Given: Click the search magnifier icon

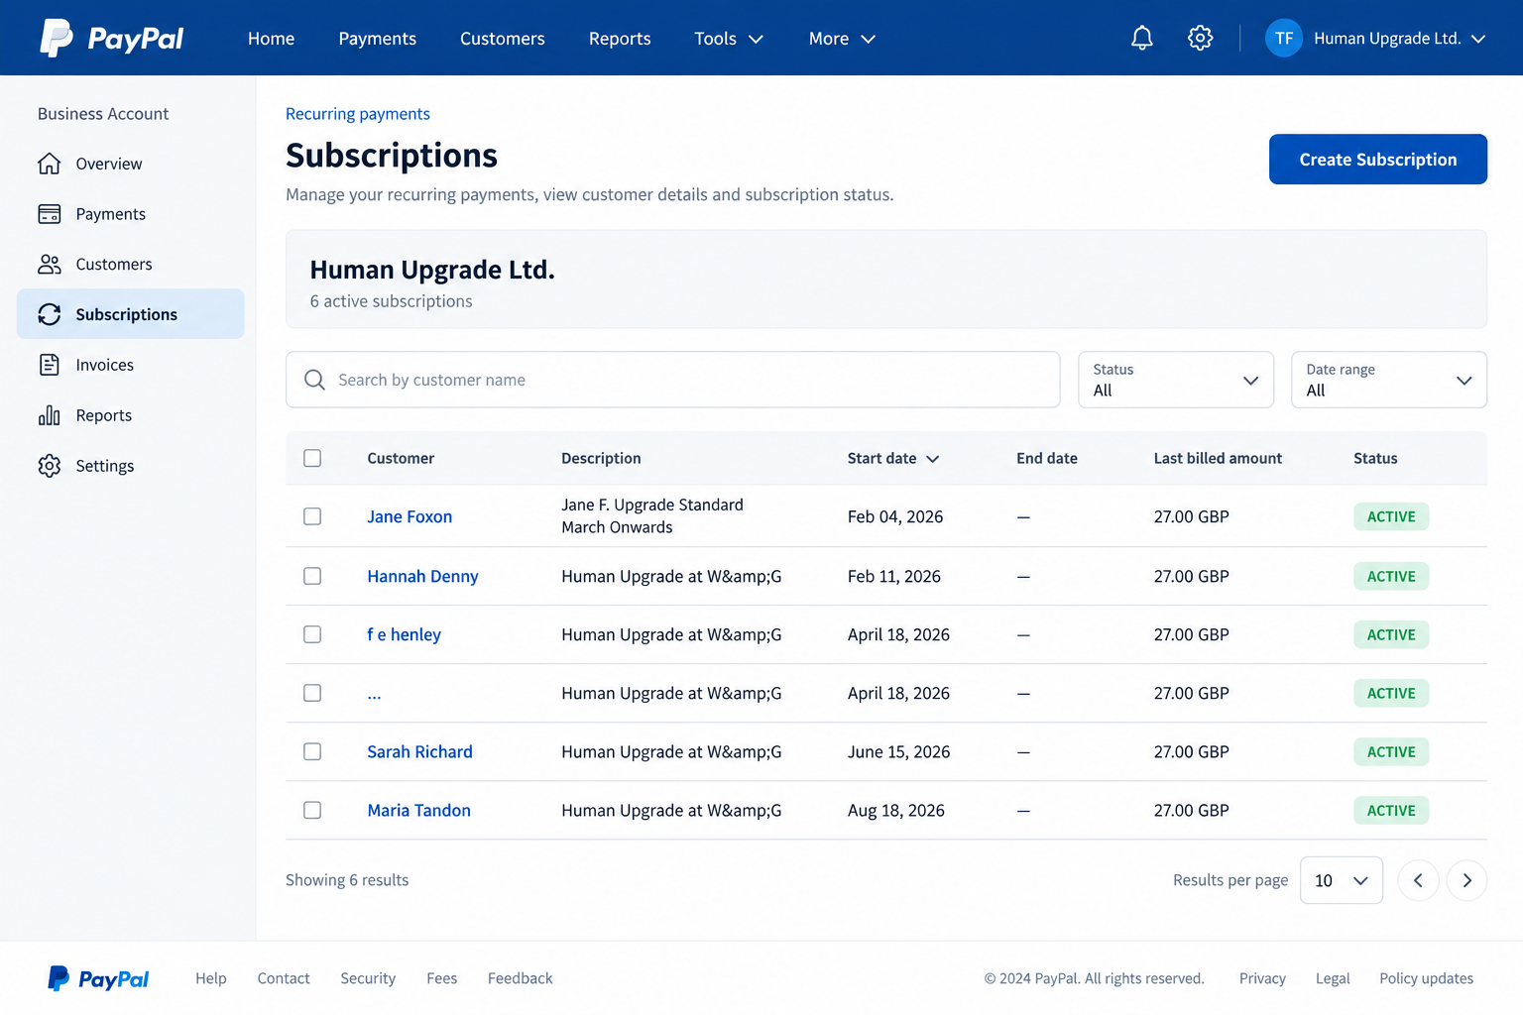Looking at the screenshot, I should 314,380.
